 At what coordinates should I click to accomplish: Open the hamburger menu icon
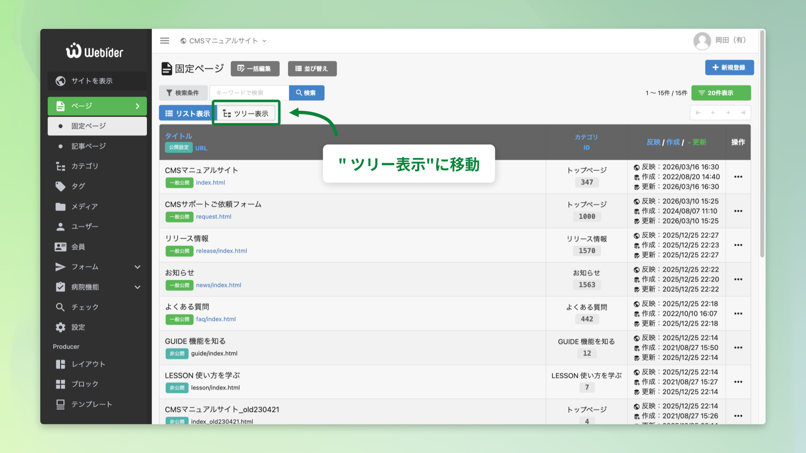pos(165,41)
